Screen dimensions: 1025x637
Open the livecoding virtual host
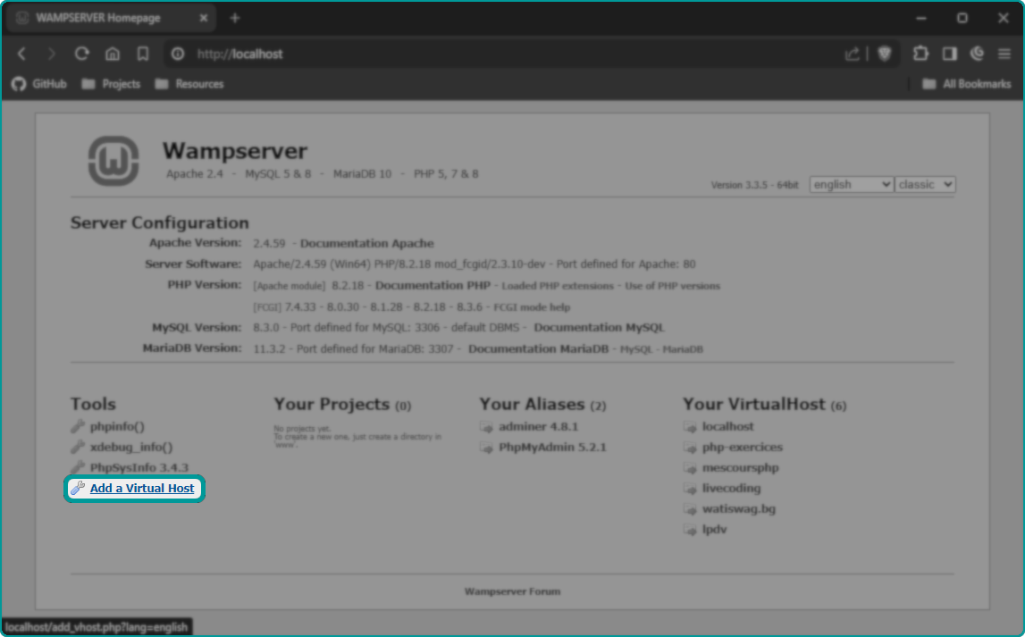[731, 488]
